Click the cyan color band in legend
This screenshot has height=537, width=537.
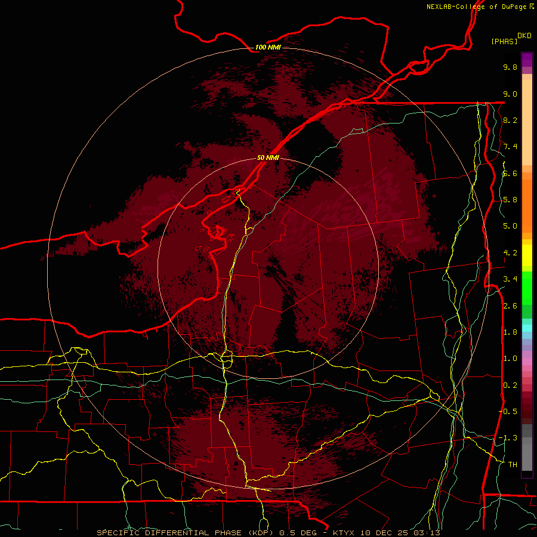click(x=527, y=328)
